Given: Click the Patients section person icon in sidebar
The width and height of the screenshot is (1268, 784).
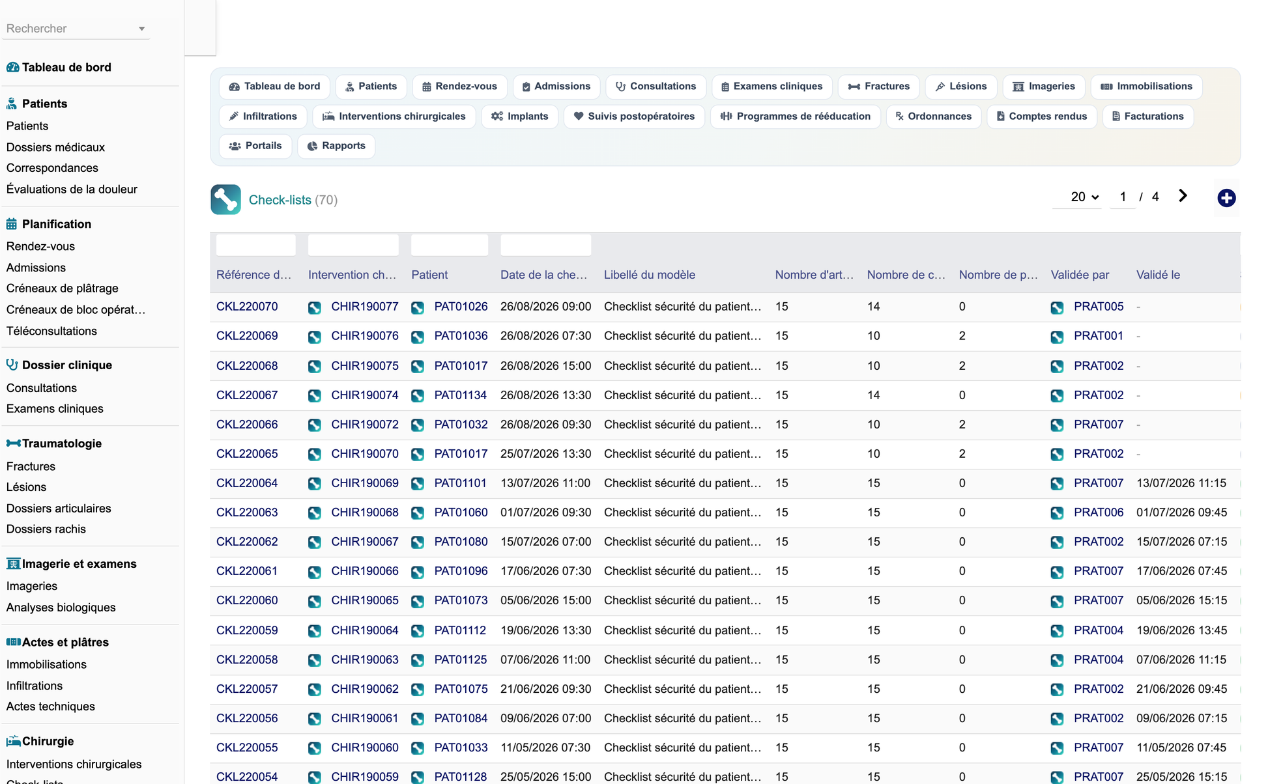Looking at the screenshot, I should [x=12, y=104].
